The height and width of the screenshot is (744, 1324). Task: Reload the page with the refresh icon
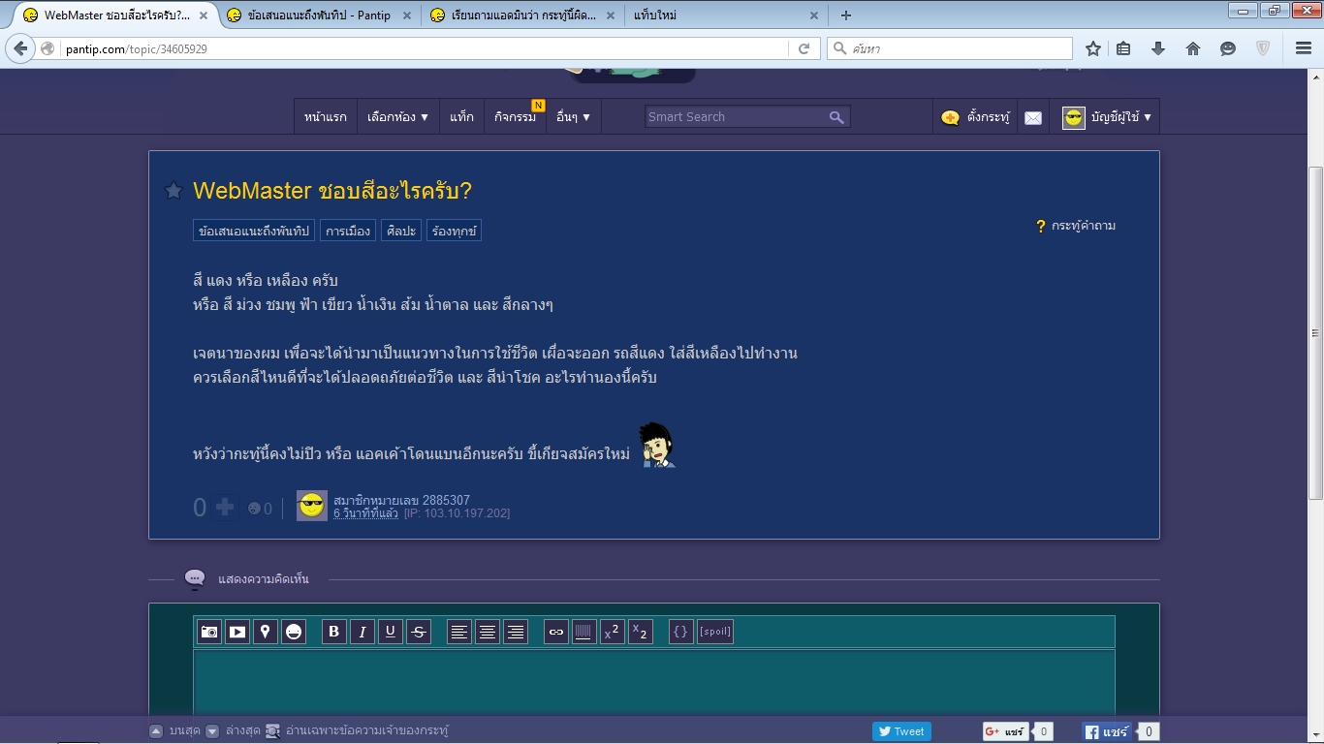pos(804,48)
